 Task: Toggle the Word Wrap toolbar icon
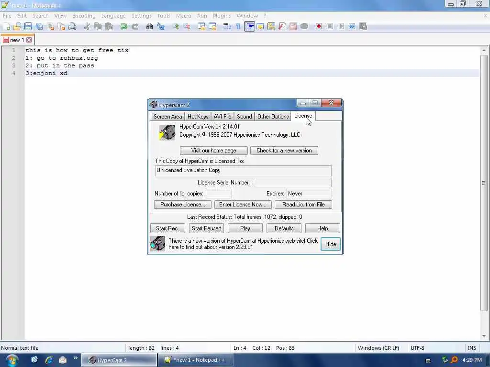(x=227, y=27)
